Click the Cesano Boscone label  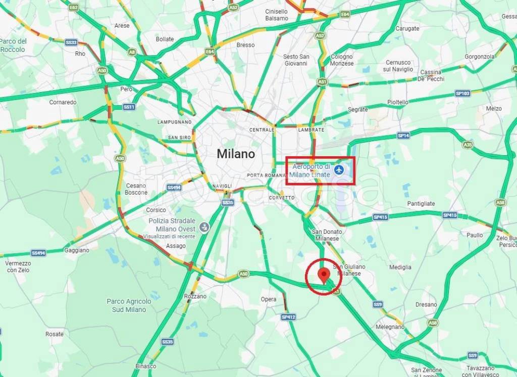point(136,189)
